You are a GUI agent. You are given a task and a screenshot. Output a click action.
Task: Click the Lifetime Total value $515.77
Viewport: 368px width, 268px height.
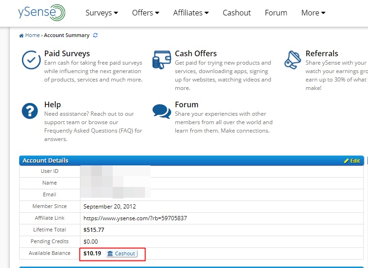(x=94, y=230)
